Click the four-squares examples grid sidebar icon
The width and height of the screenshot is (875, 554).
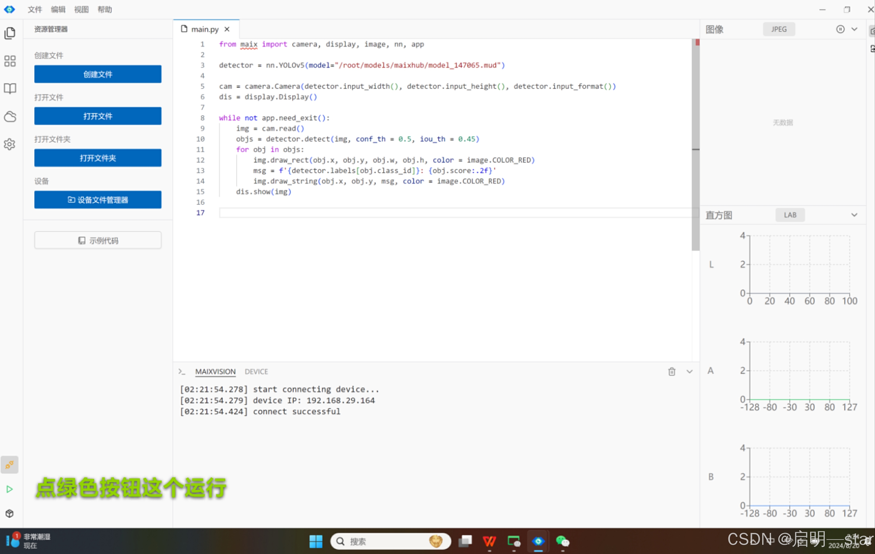click(x=10, y=61)
